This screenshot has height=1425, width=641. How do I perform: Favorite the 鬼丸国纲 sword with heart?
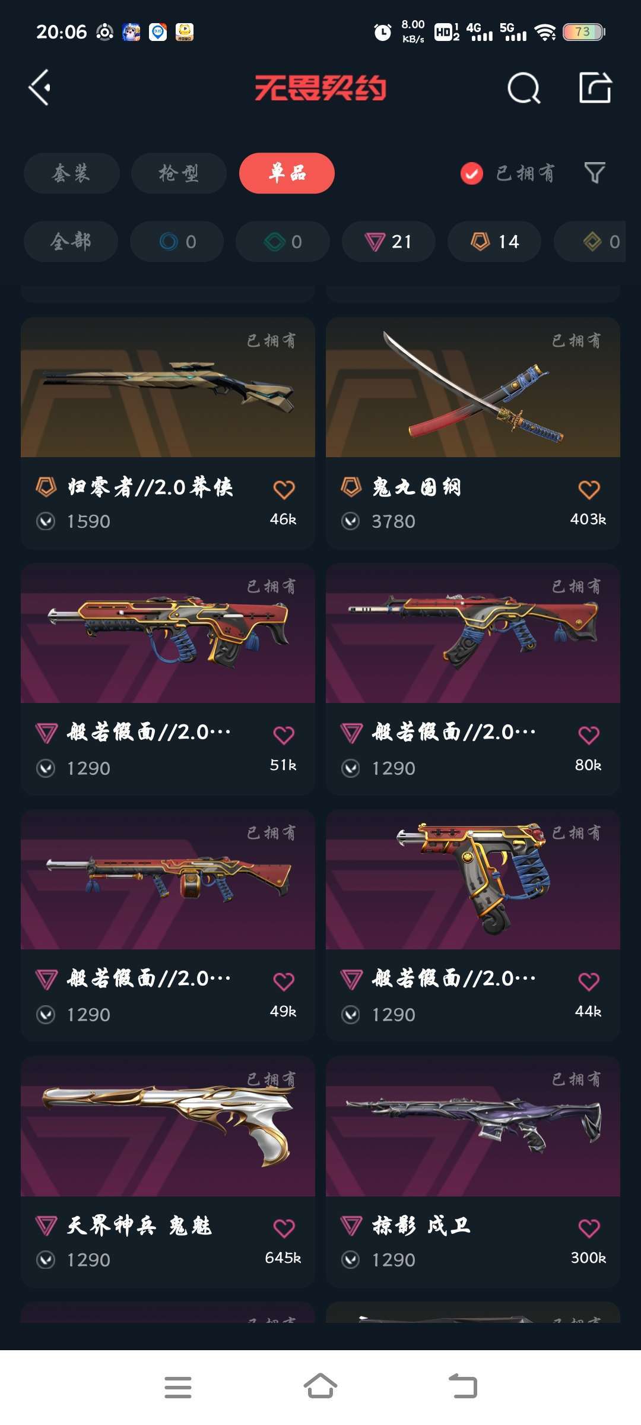[x=589, y=489]
